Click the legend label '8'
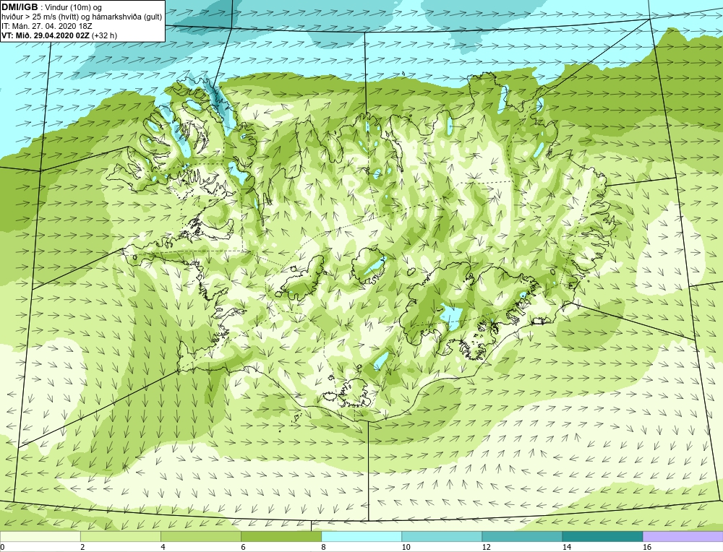This screenshot has width=723, height=552. click(x=324, y=547)
